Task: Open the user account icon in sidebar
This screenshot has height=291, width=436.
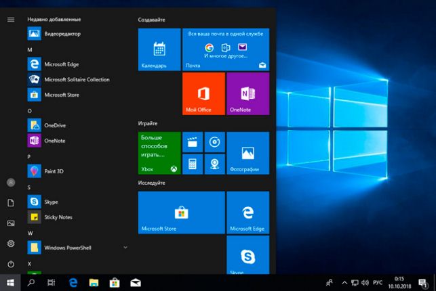Action: [x=11, y=183]
